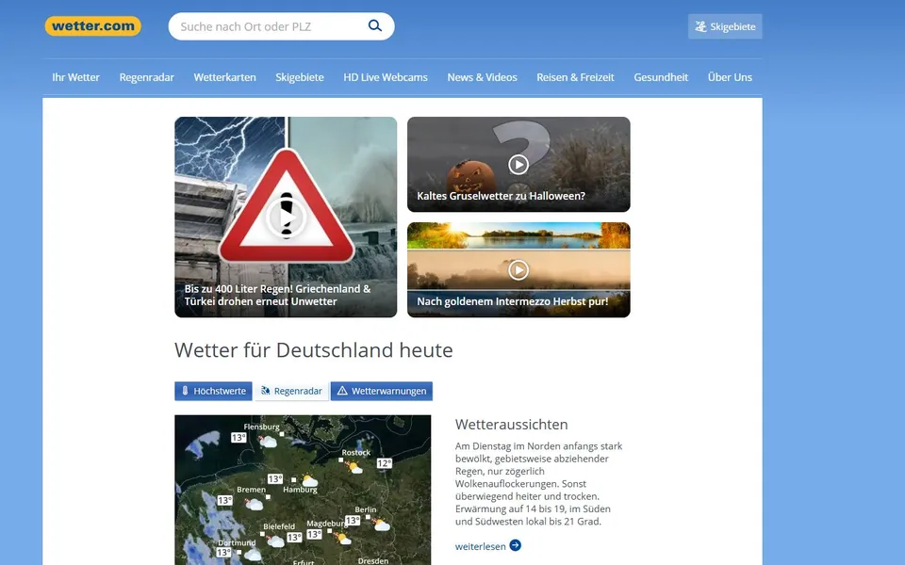Play the Griechenland & Türkei Unwetter video

[286, 218]
